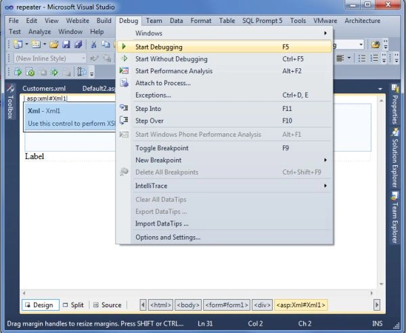Open the configuration combo box dropdown
406x333 pixels.
pos(361,45)
